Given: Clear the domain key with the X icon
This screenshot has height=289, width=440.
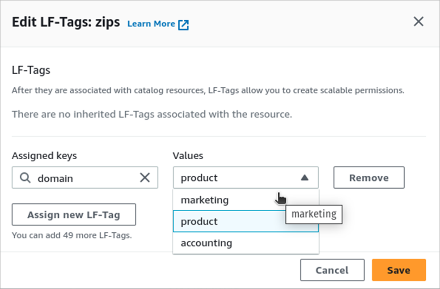Looking at the screenshot, I should [145, 178].
